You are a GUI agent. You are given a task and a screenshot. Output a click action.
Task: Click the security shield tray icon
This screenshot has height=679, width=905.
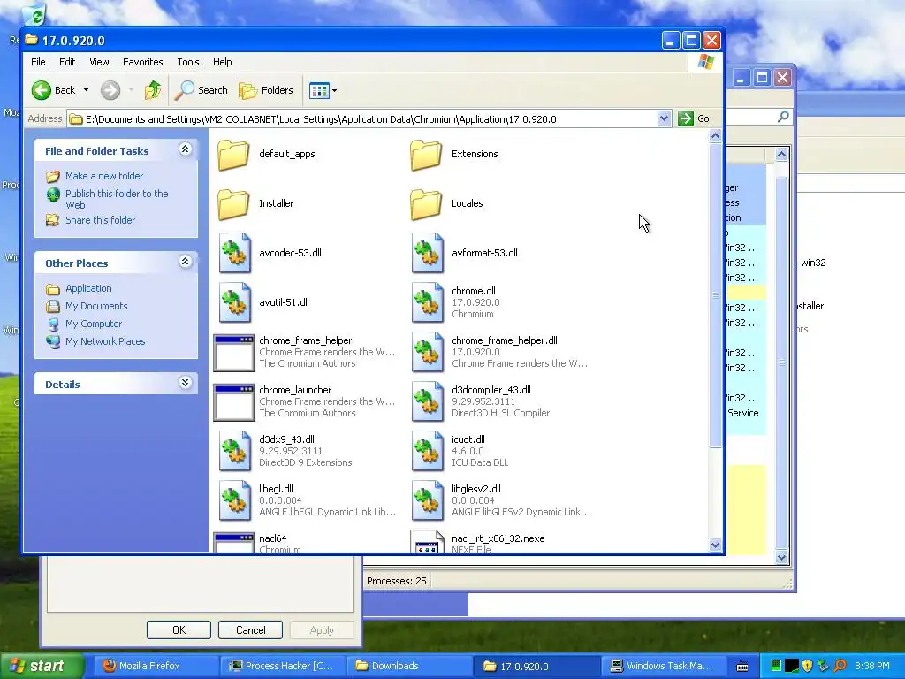[x=807, y=666]
